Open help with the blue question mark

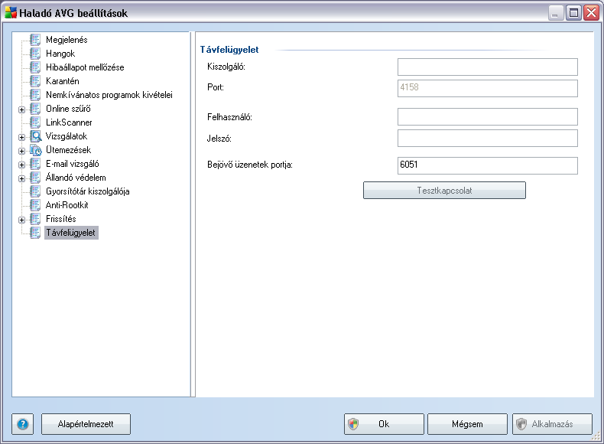click(x=23, y=424)
